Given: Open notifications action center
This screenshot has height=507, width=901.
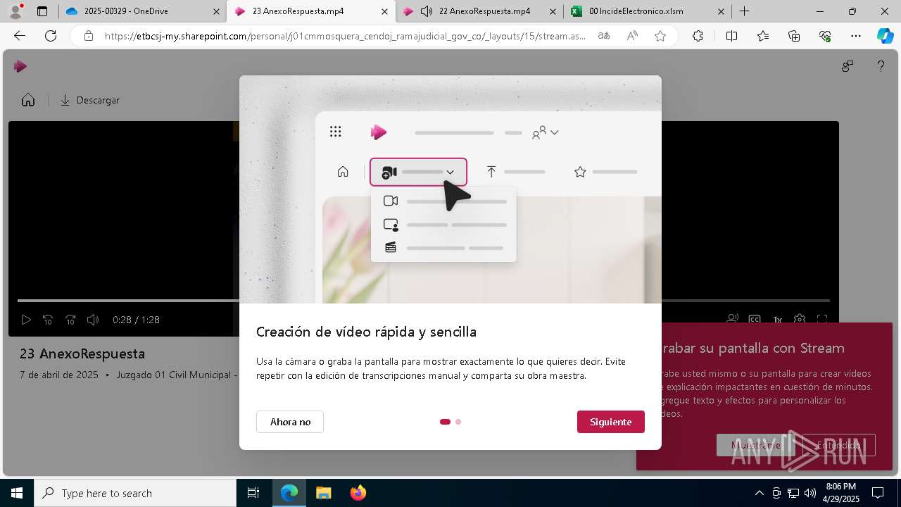Looking at the screenshot, I should tap(878, 493).
